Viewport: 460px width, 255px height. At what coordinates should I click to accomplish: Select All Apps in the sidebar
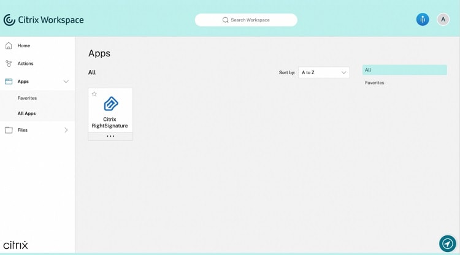point(26,113)
